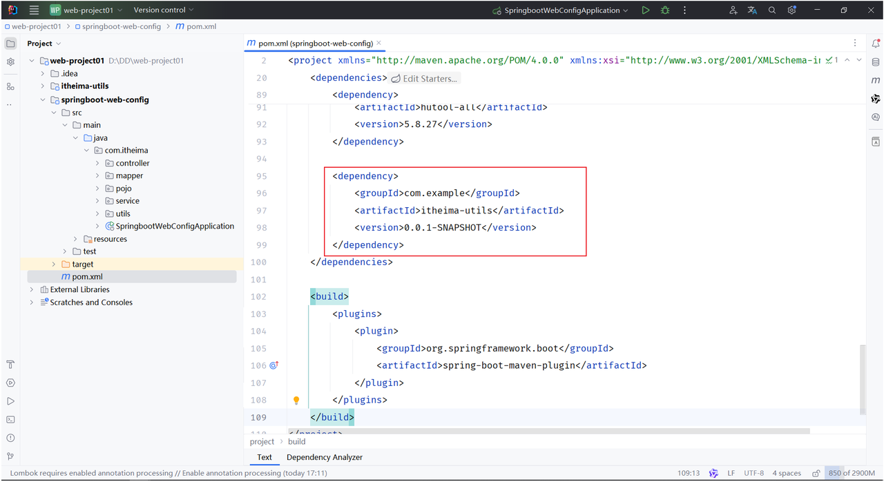The image size is (884, 482).
Task: Open the Build hammer tool window
Action: [10, 365]
